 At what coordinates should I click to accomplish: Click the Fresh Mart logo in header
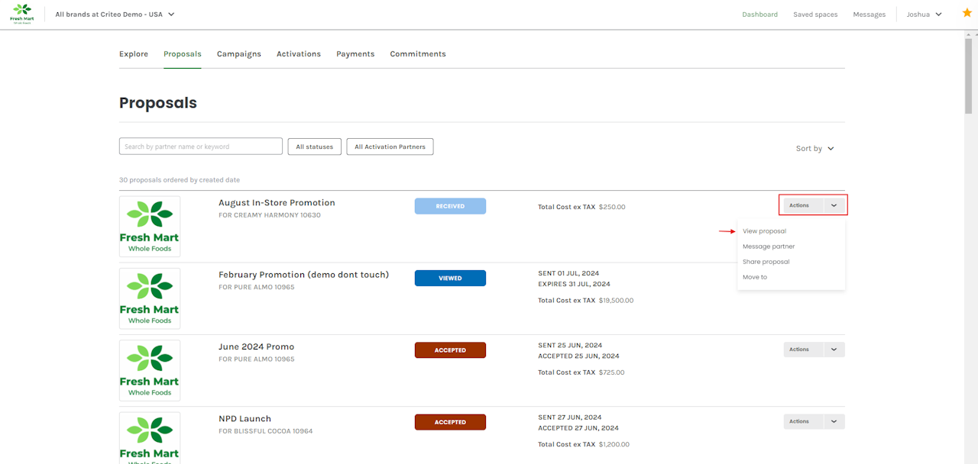[22, 14]
